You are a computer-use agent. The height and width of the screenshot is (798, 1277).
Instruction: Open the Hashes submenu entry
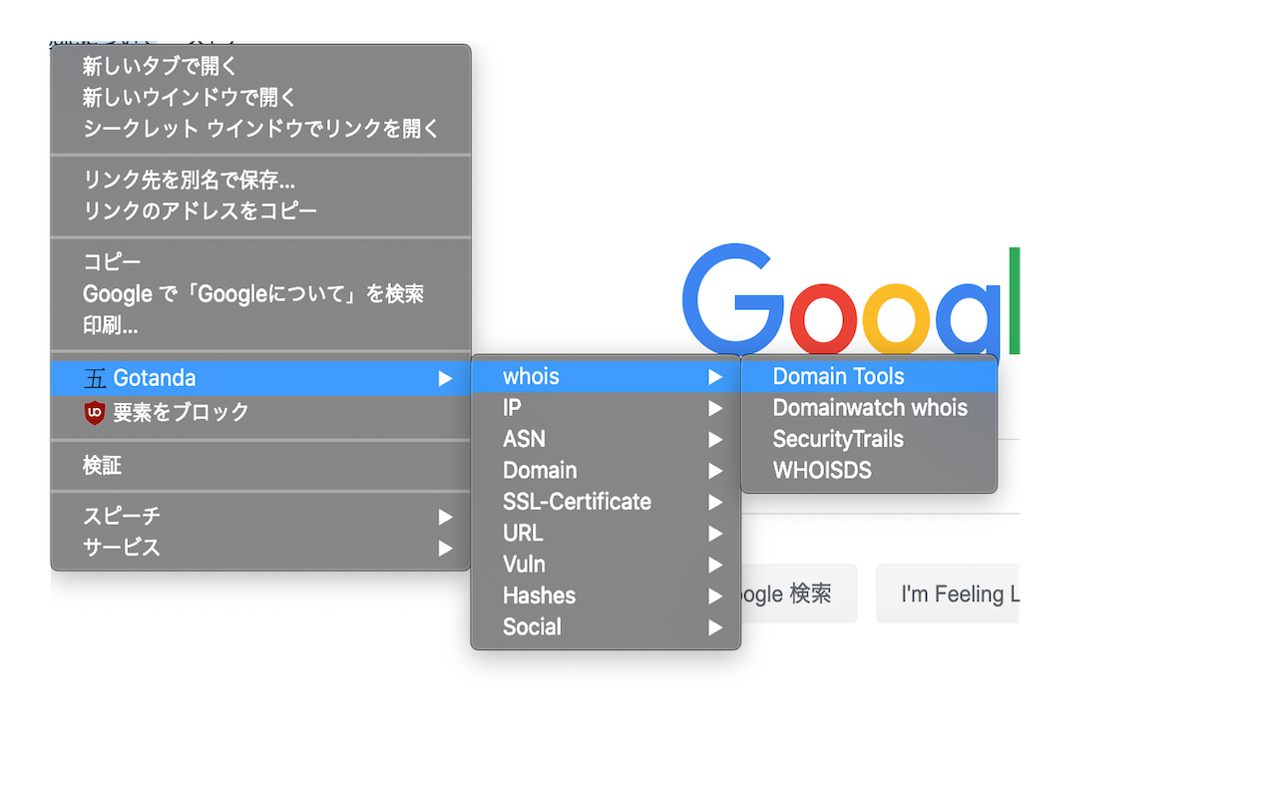606,596
